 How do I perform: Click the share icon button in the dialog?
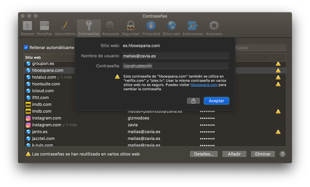193,101
